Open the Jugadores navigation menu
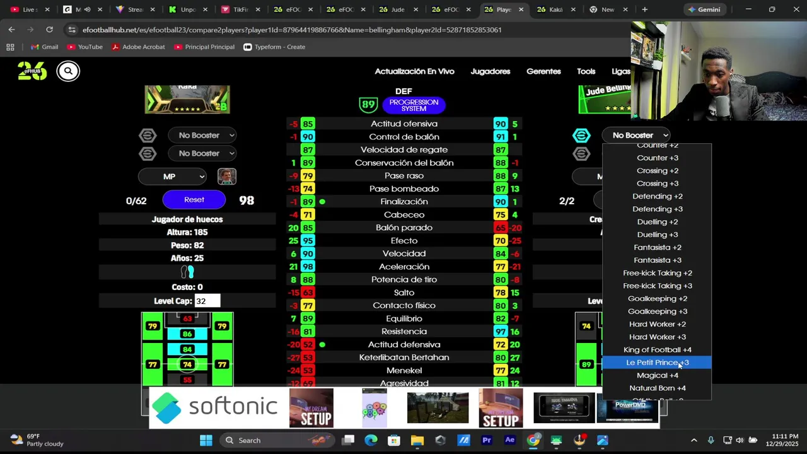The height and width of the screenshot is (454, 807). pyautogui.click(x=490, y=71)
